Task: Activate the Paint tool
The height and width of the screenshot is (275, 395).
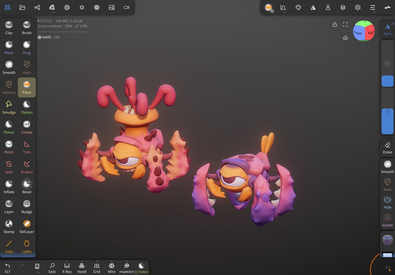Action: click(x=27, y=87)
